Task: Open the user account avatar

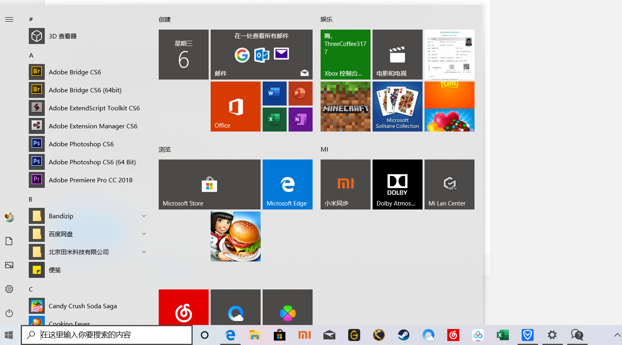Action: [9, 217]
